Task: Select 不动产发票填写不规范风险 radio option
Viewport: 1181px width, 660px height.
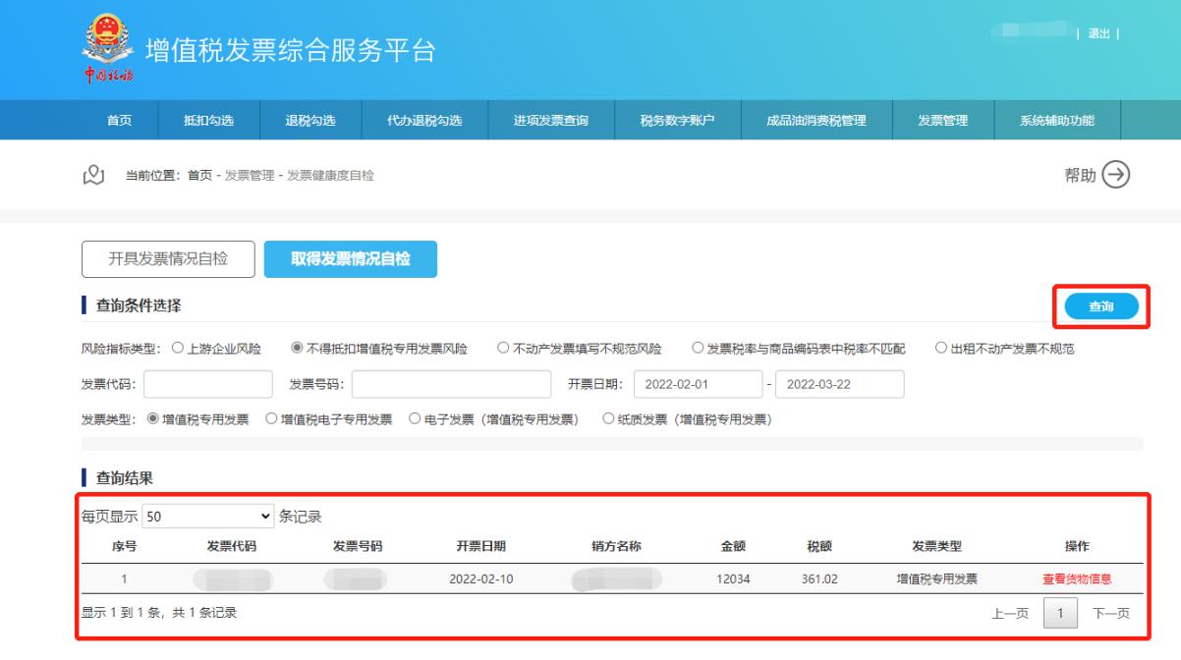Action: click(x=502, y=348)
